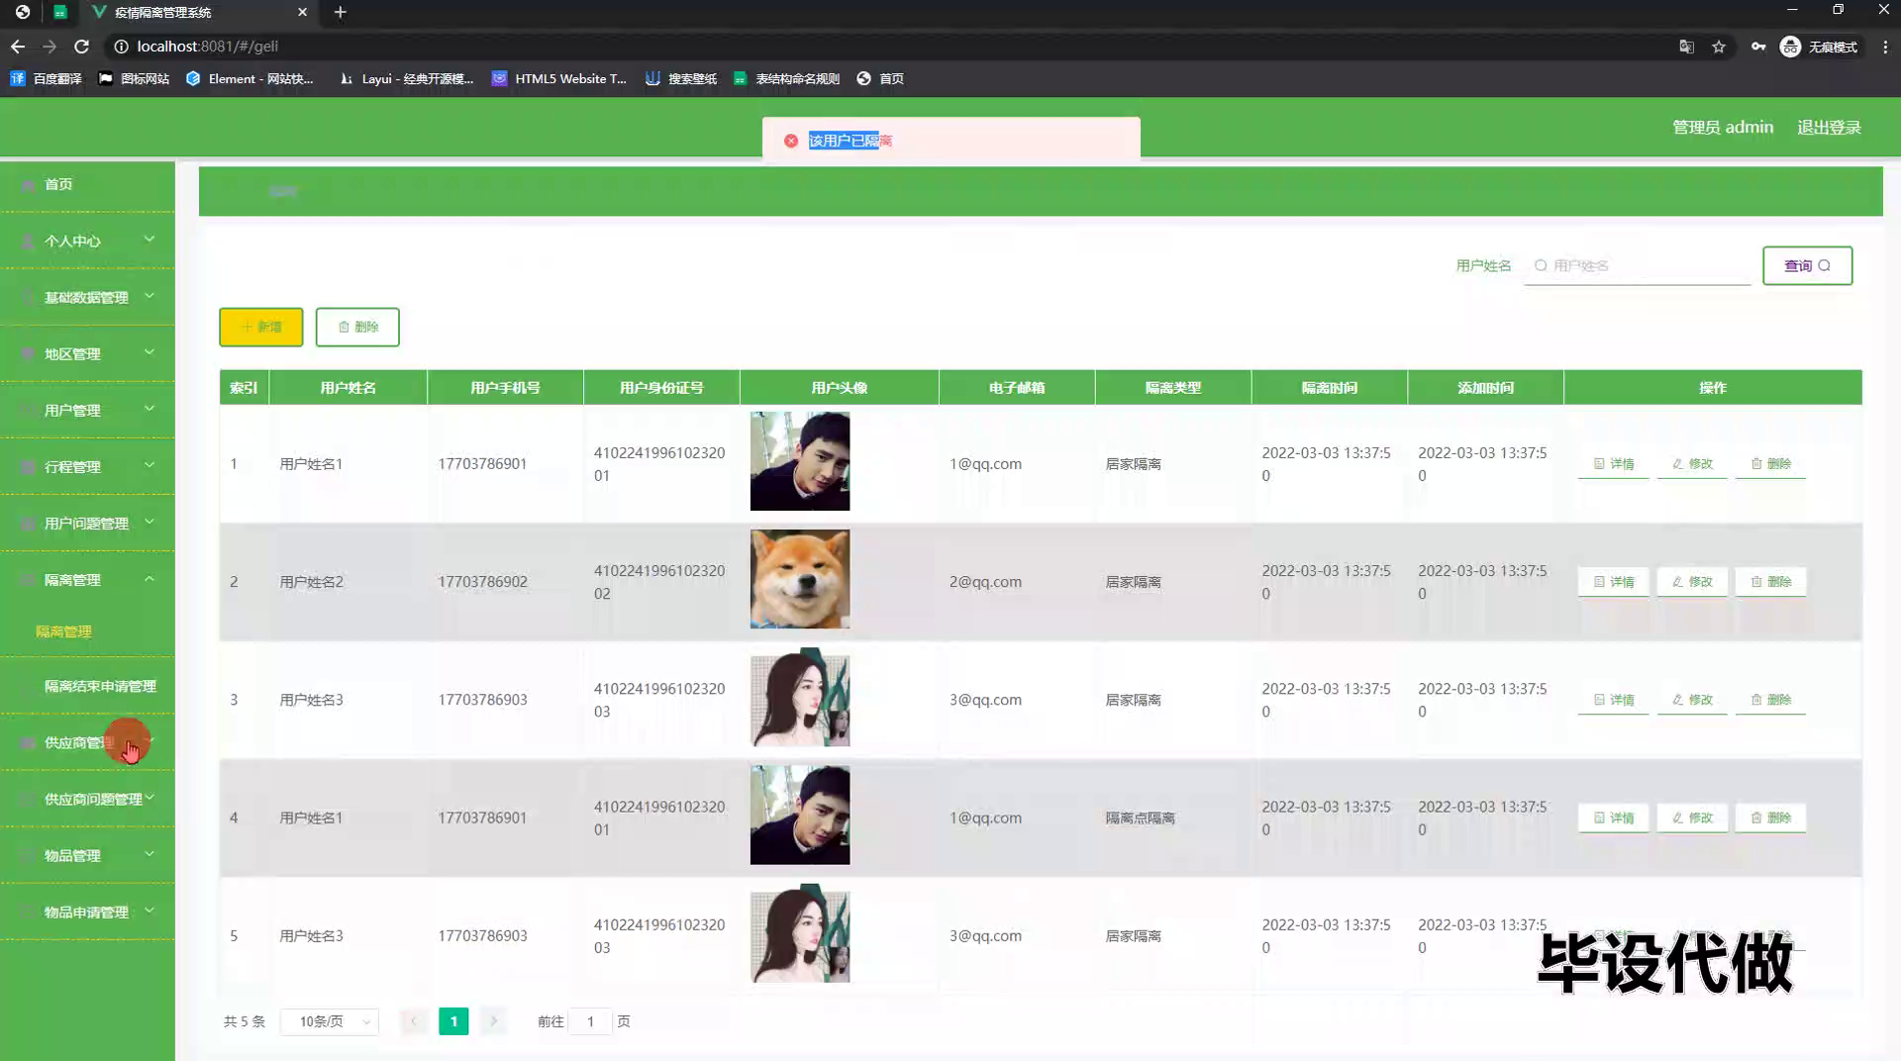Viewport: 1901px width, 1061px height.
Task: Click 详情 for row 3
Action: click(x=1614, y=700)
